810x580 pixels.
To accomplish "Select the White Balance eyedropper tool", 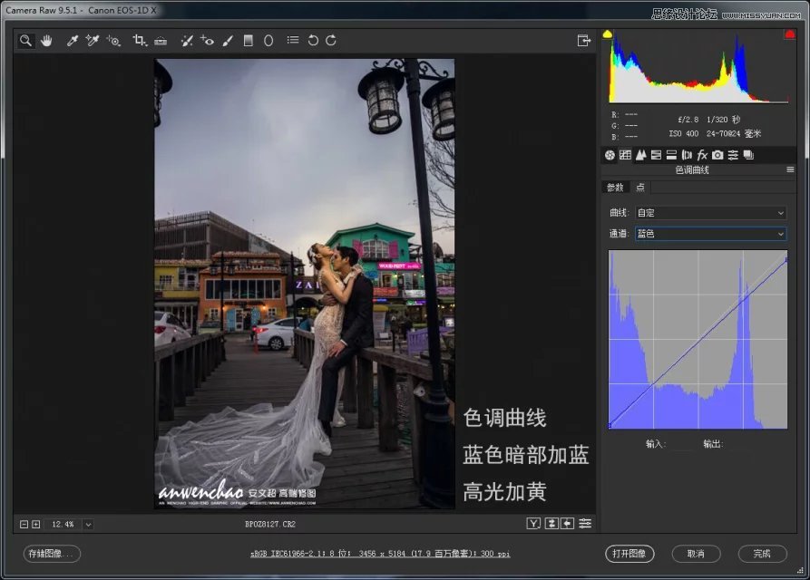I will pyautogui.click(x=72, y=40).
